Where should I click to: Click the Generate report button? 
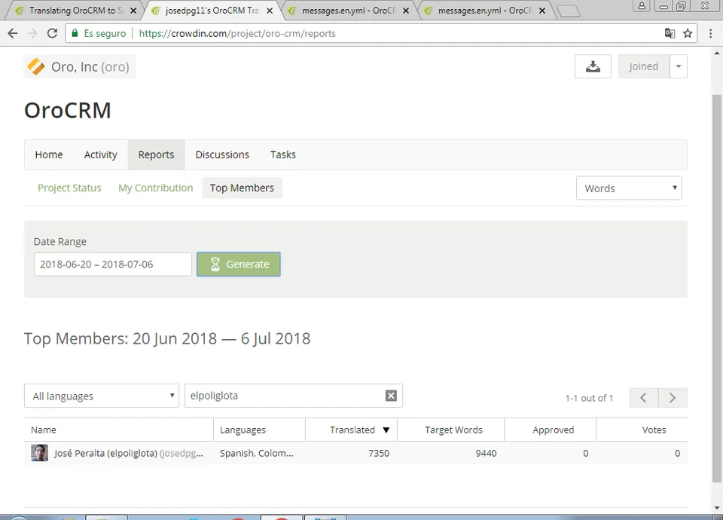click(x=239, y=265)
